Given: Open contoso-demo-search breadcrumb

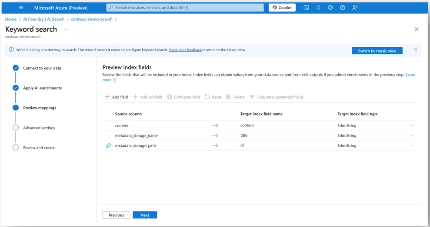Looking at the screenshot, I should (x=92, y=19).
